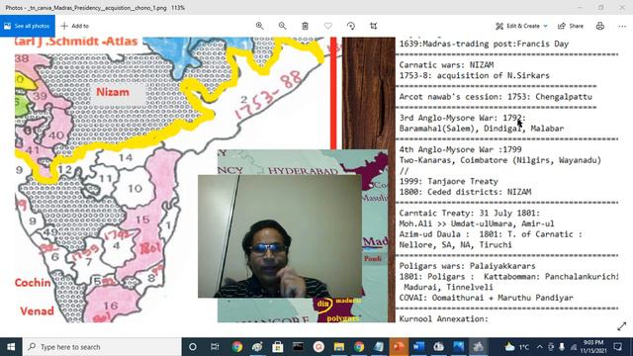The width and height of the screenshot is (633, 356).
Task: Open PowerPoint on taskbar
Action: 399,347
